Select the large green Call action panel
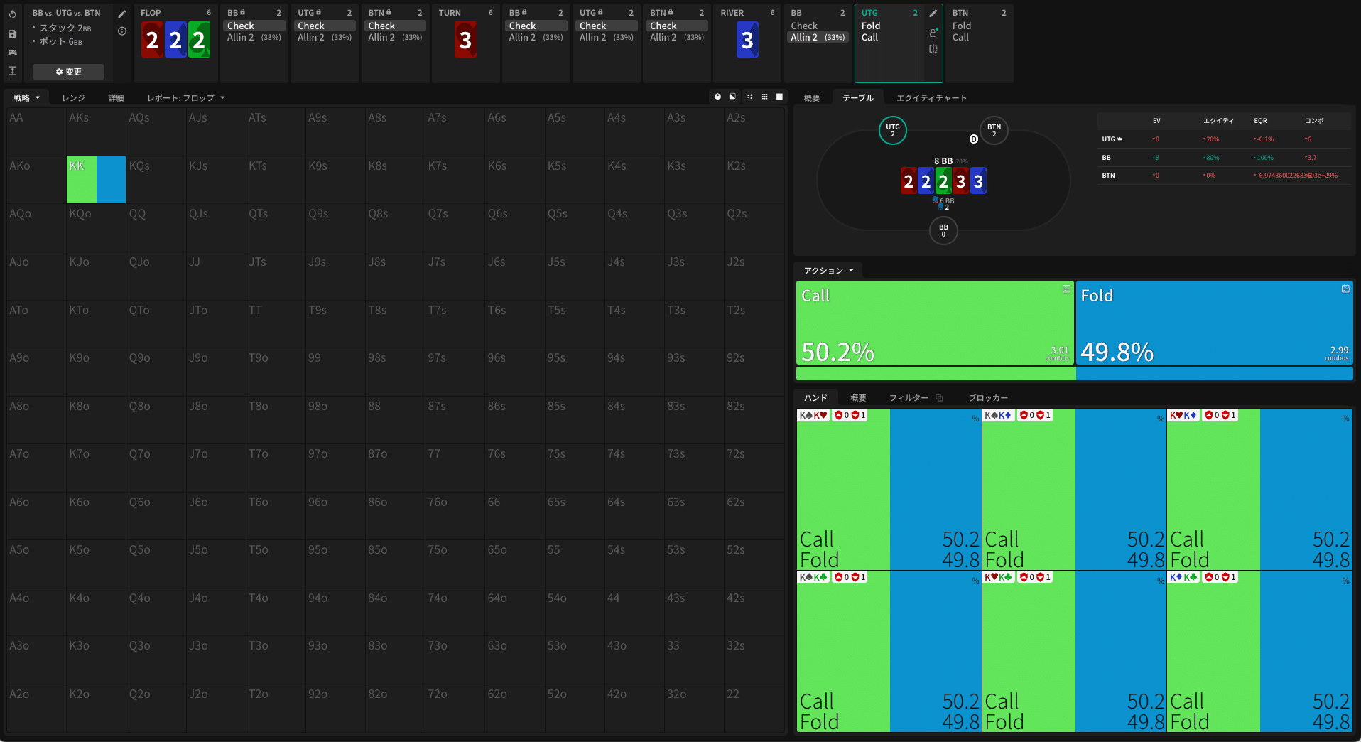This screenshot has height=742, width=1361. coord(934,323)
